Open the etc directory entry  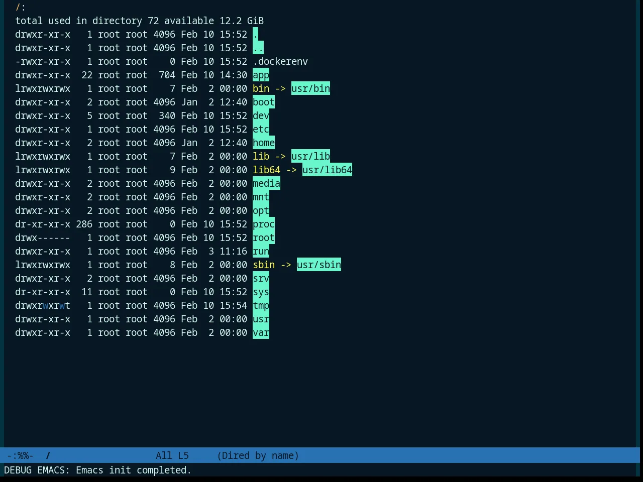261,130
